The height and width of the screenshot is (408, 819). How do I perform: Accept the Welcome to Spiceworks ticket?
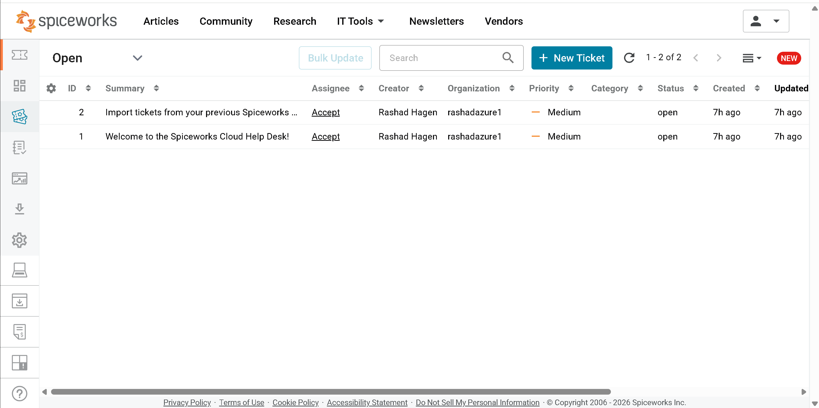click(325, 136)
